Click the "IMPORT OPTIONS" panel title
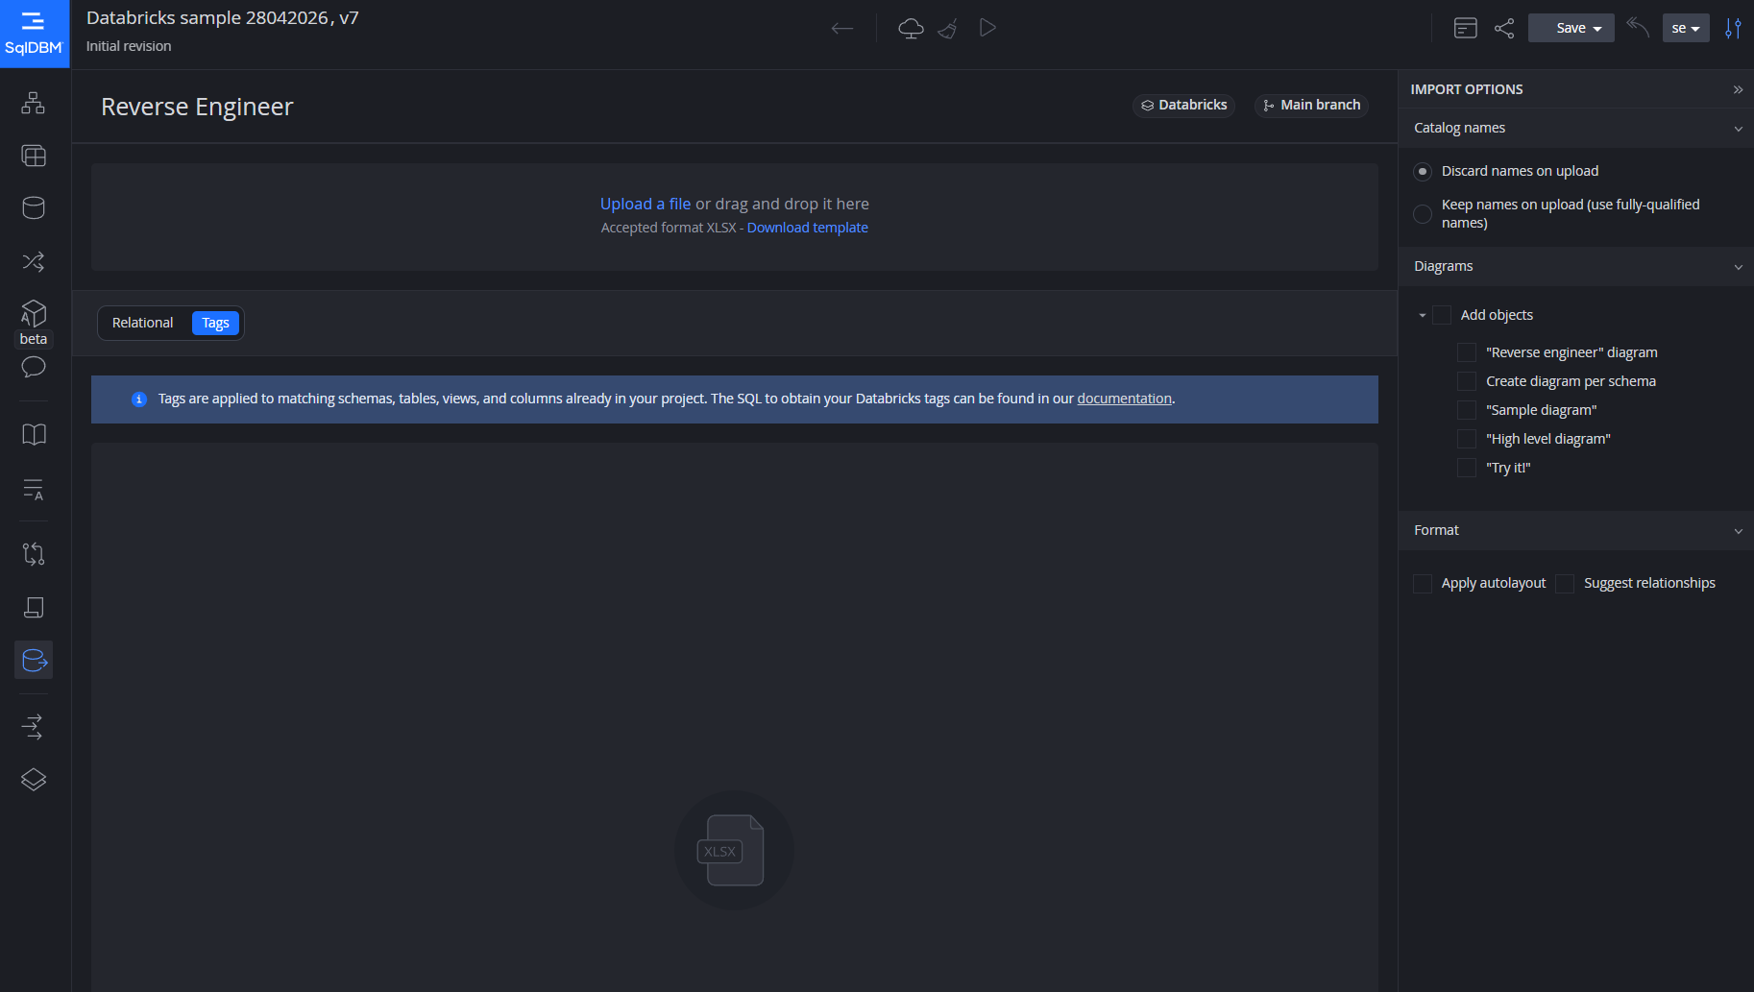This screenshot has width=1754, height=992. click(1467, 89)
